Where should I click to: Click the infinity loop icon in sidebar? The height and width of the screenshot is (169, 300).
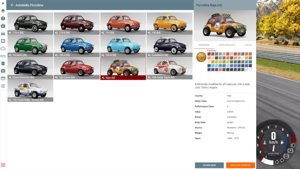3,56
